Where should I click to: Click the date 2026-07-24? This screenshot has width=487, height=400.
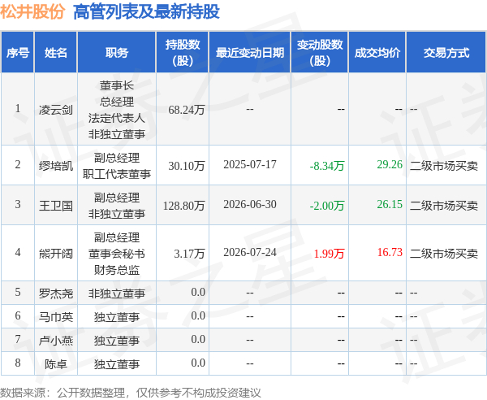coord(250,252)
